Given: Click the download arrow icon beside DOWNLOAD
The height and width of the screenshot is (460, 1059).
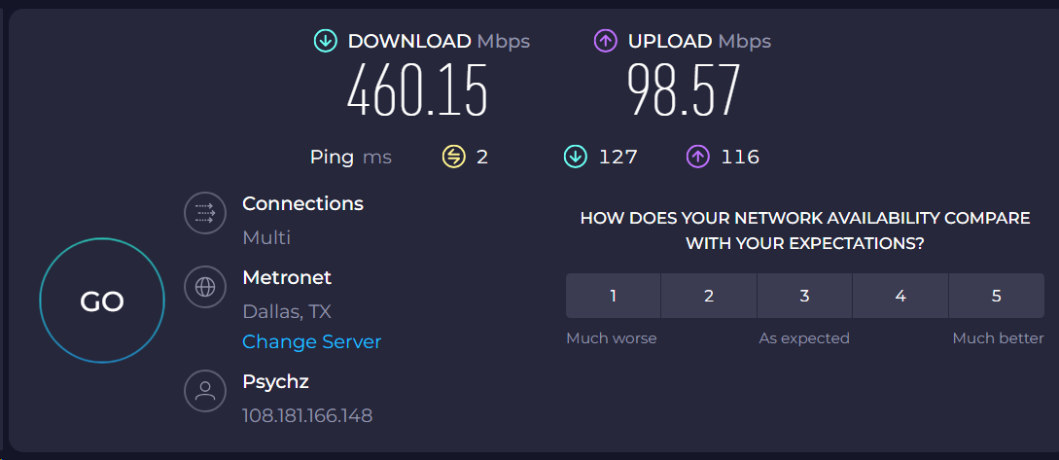Looking at the screenshot, I should coord(326,41).
